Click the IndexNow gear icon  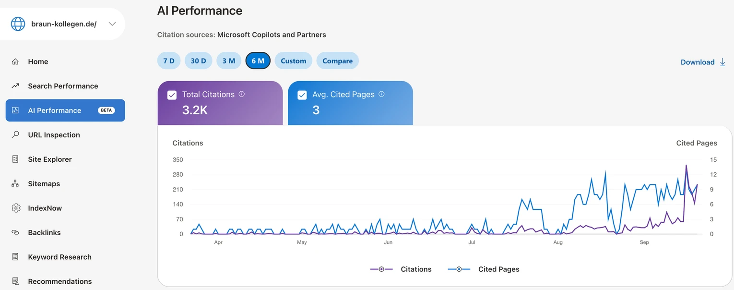[x=16, y=208]
